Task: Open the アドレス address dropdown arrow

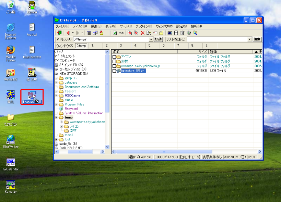Action: click(150, 39)
